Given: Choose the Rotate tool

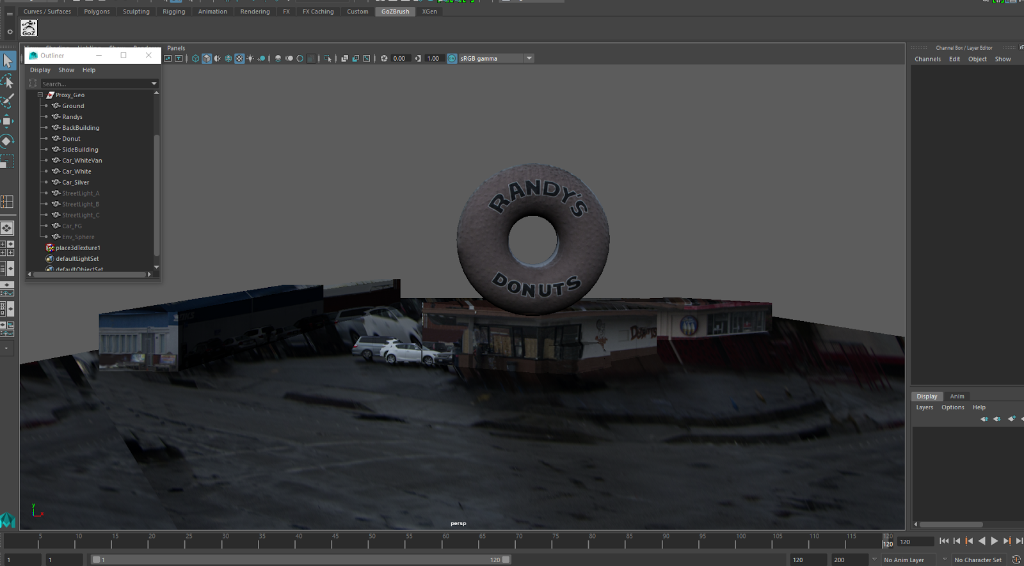Looking at the screenshot, I should (x=7, y=141).
